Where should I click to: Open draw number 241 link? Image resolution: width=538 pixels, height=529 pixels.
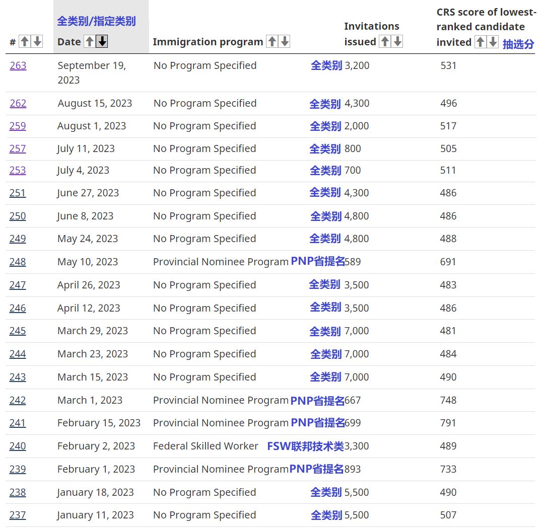18,423
